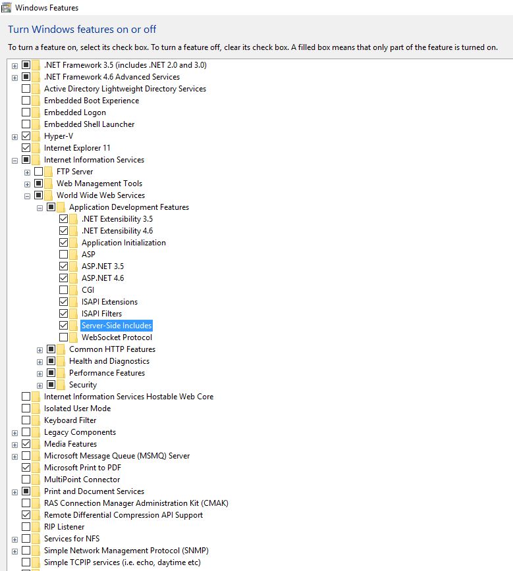Expand Health and Diagnostics node
The image size is (513, 571).
coord(40,362)
